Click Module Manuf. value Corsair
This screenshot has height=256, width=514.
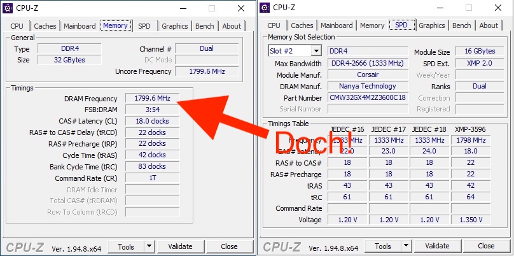tap(368, 75)
